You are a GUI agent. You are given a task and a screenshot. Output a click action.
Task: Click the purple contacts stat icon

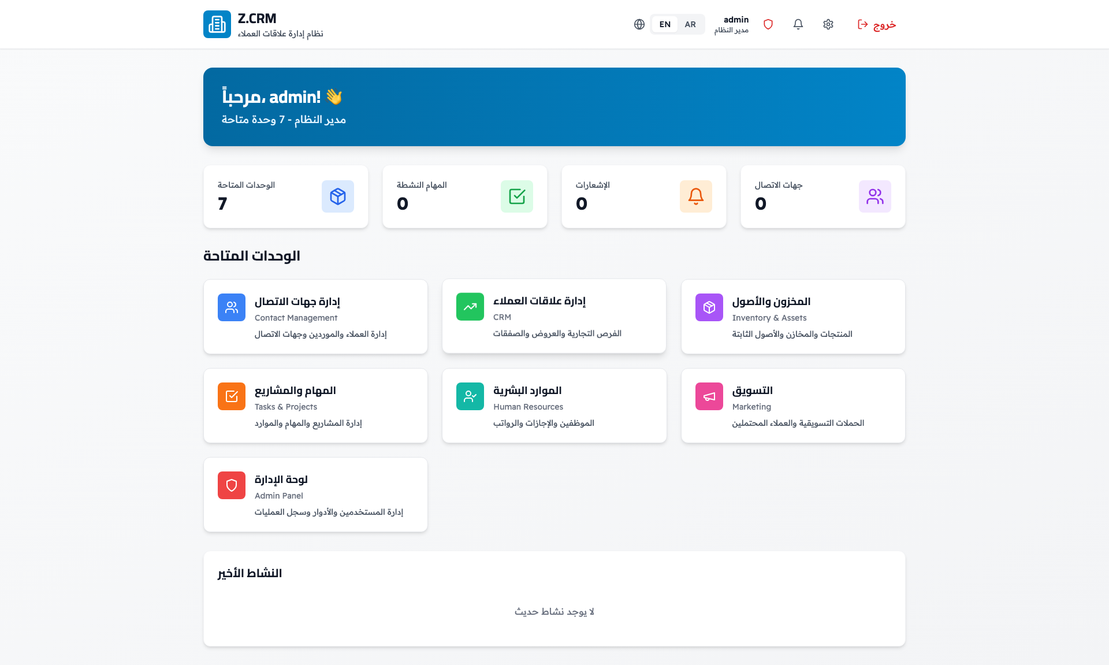875,196
